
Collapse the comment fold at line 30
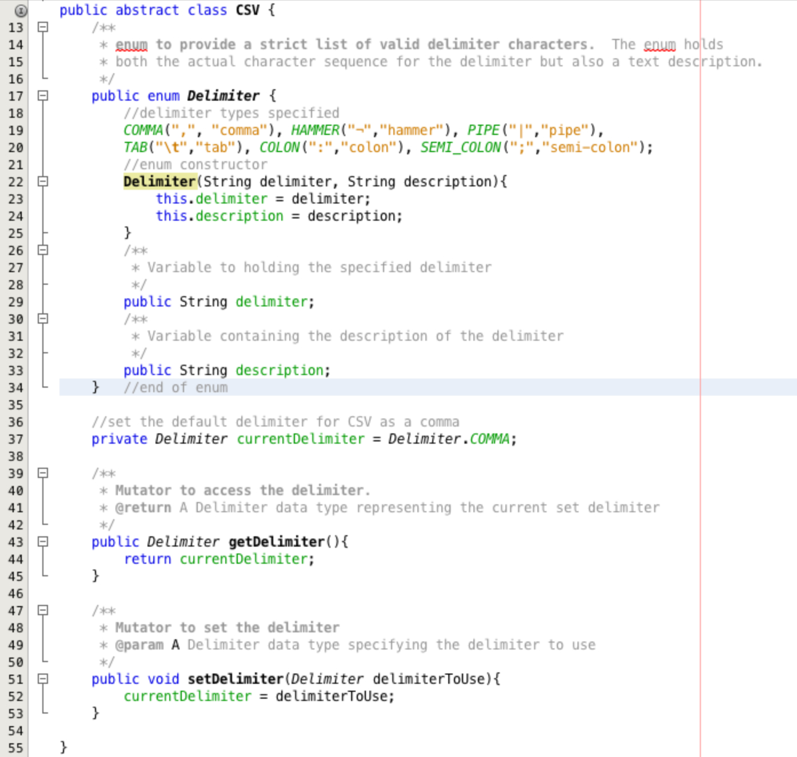pyautogui.click(x=43, y=318)
